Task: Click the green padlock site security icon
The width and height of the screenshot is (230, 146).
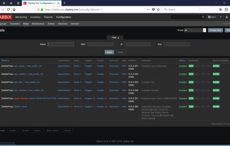Action: tap(42, 10)
